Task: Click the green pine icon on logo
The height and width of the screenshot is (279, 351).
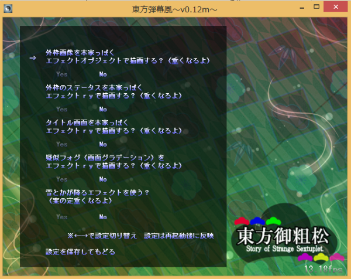Action: point(273,221)
